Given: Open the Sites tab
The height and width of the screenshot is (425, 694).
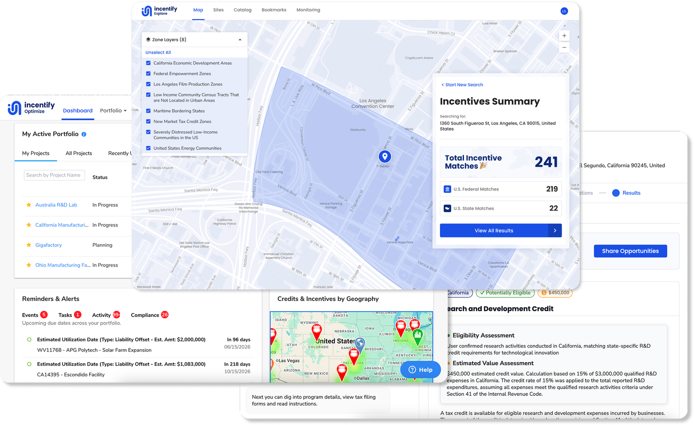Looking at the screenshot, I should 218,10.
